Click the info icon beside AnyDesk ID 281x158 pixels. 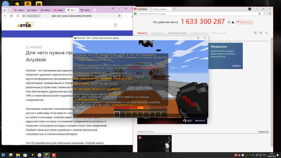click(229, 22)
